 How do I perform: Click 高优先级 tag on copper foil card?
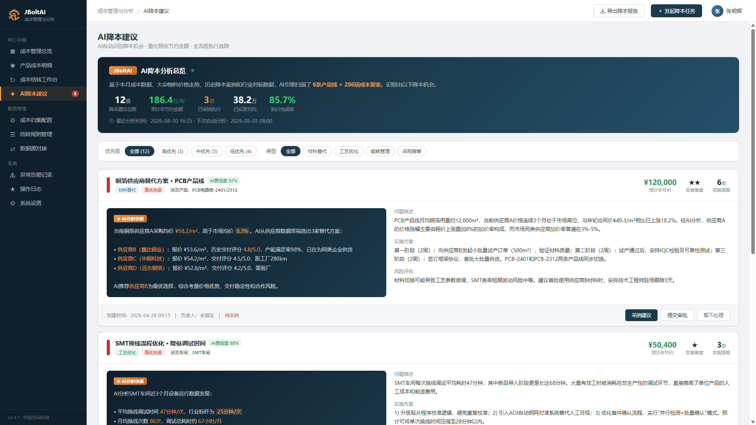coord(153,190)
